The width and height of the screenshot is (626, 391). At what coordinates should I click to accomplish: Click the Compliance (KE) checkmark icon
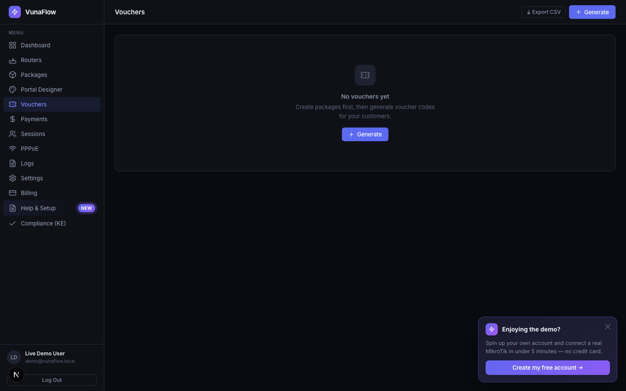pyautogui.click(x=13, y=223)
